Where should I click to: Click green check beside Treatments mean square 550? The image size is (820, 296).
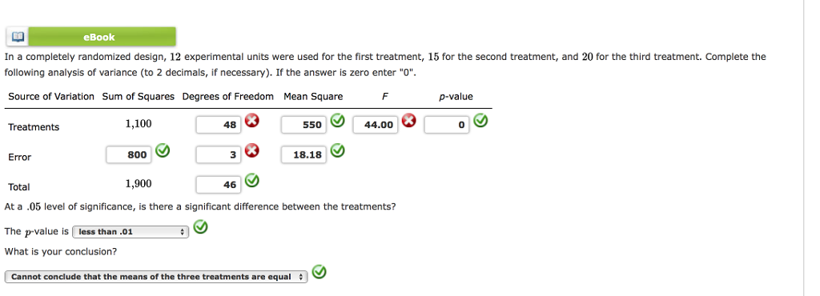pyautogui.click(x=338, y=121)
